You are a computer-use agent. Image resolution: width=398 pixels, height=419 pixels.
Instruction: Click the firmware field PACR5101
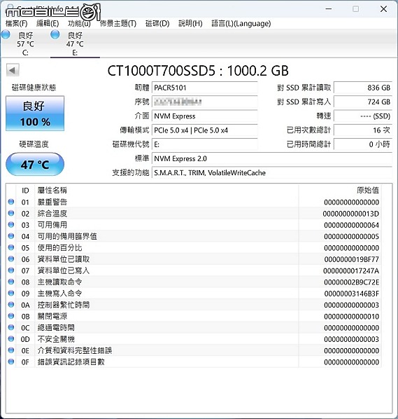coord(205,88)
